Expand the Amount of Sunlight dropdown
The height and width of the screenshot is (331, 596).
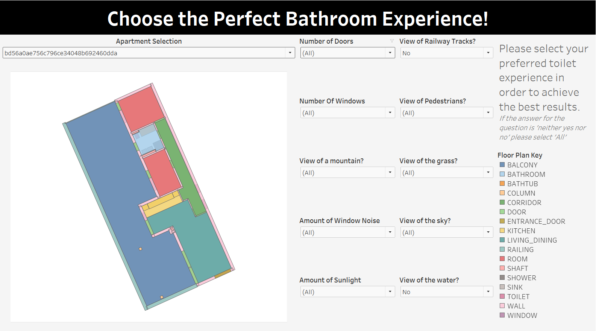point(390,292)
